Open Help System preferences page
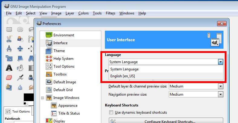This screenshot has height=123, width=238. click(64, 59)
